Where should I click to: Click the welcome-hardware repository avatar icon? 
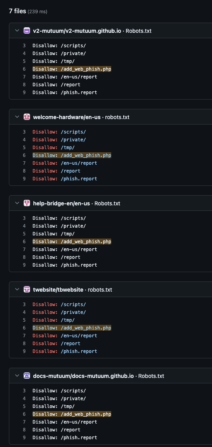coord(27,117)
